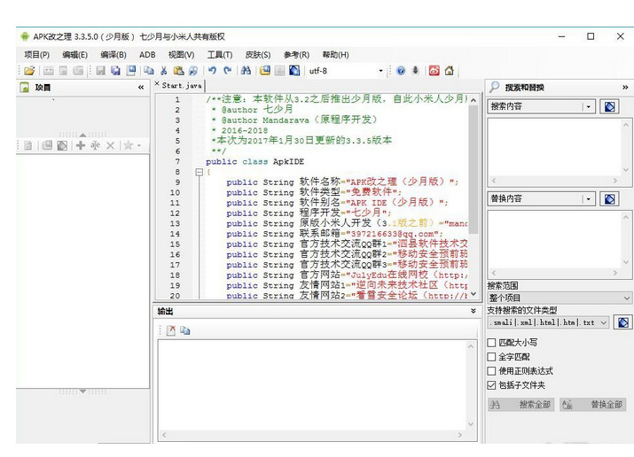
Task: Click the blue icon beside the replace content box
Action: (x=609, y=199)
